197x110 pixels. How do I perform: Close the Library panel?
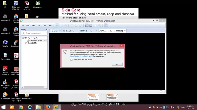coord(47,29)
